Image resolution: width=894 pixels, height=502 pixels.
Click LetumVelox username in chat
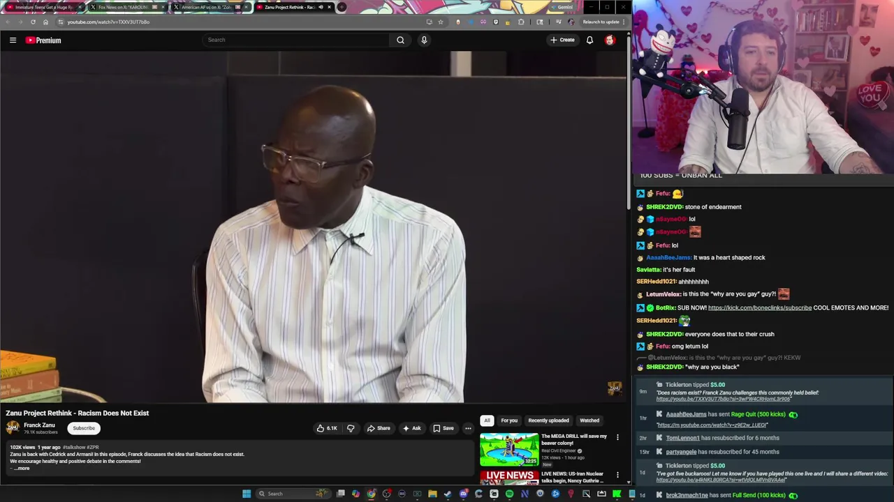[661, 294]
